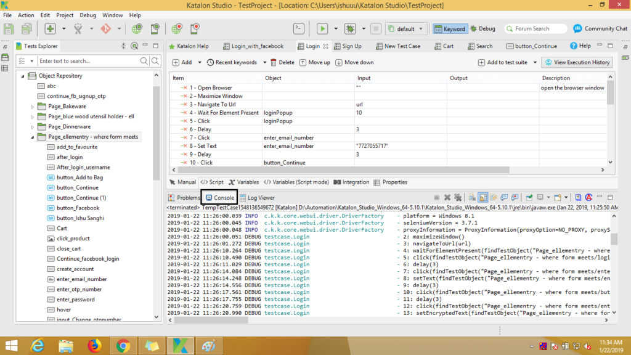
Task: Open the Action menu
Action: [x=26, y=15]
